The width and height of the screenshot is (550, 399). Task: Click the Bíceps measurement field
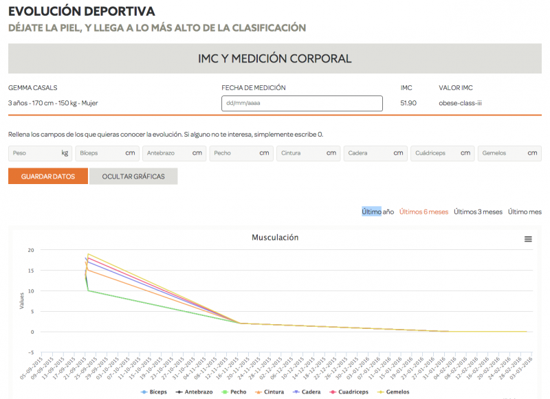[106, 153]
